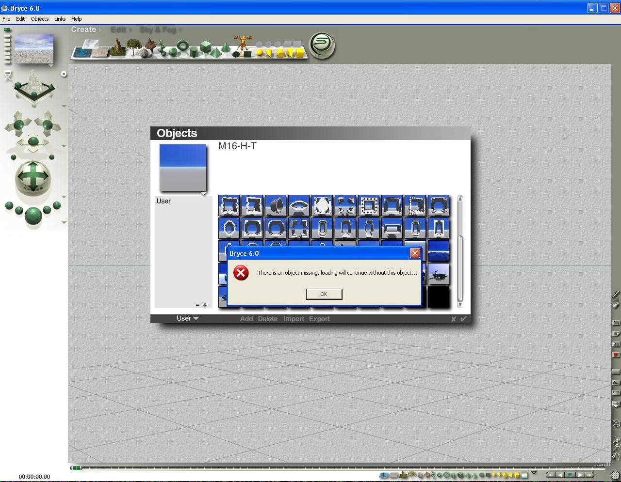621x482 pixels.
Task: Click OK in the missing object dialog
Action: (324, 294)
